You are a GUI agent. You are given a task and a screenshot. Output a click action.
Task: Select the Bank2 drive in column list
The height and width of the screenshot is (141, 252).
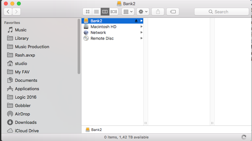(x=112, y=21)
